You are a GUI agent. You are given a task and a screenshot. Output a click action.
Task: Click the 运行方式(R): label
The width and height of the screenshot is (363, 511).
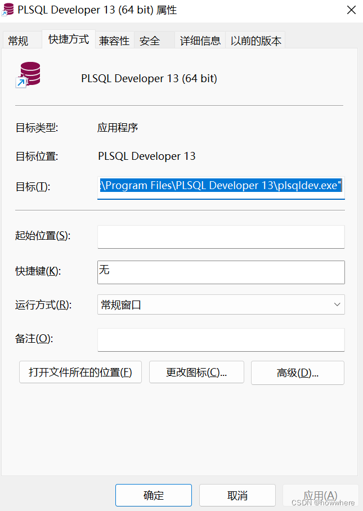pos(43,305)
